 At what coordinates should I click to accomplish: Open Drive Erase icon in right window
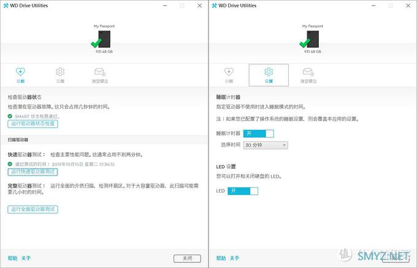tap(308, 72)
